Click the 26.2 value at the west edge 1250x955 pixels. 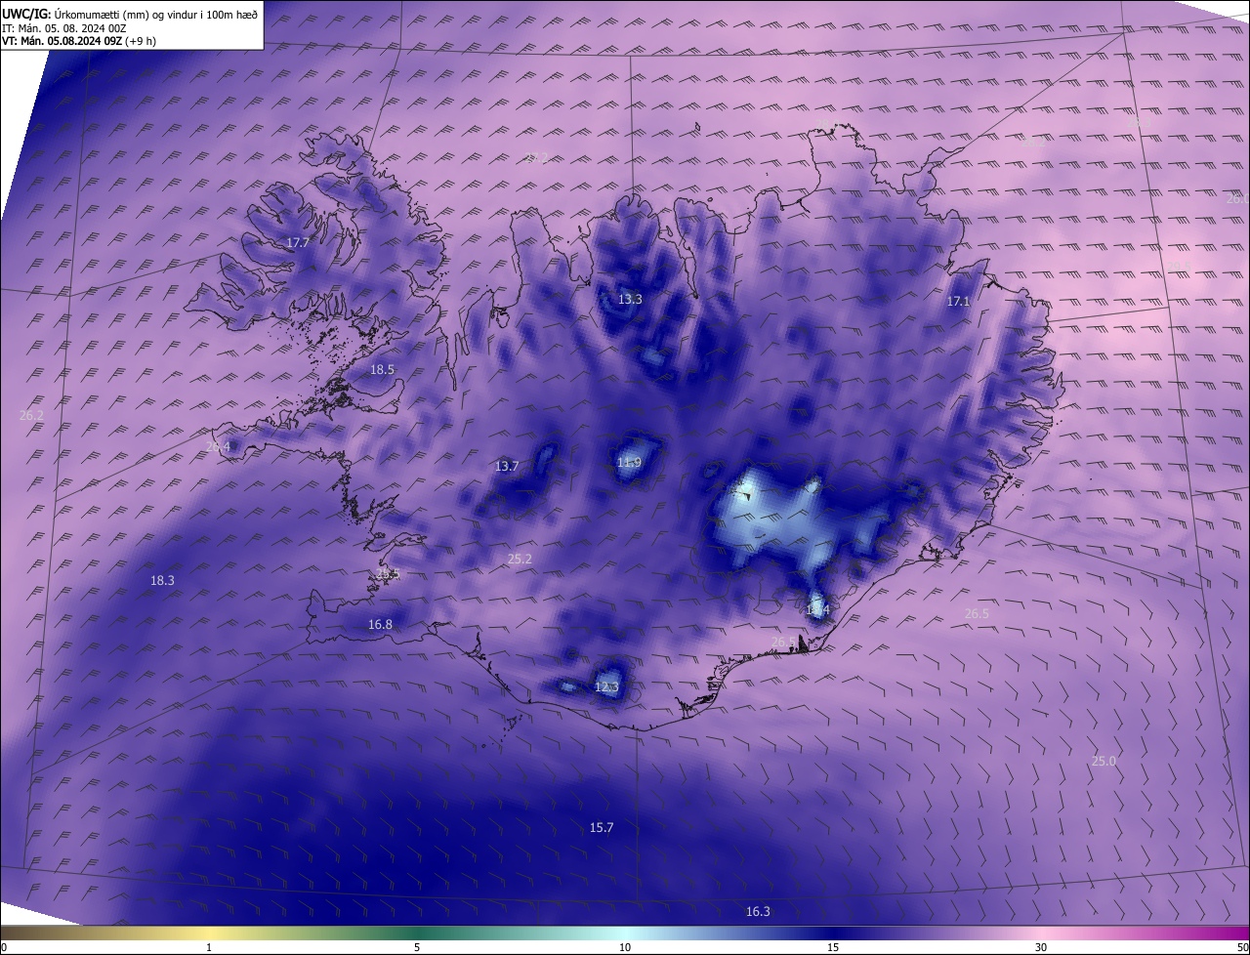click(31, 415)
